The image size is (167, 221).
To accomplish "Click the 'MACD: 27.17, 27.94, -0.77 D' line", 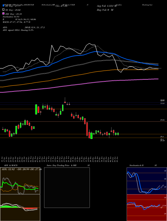I will pos(16,22).
